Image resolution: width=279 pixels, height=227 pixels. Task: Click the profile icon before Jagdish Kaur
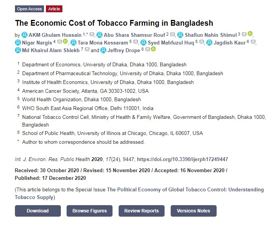(210, 42)
